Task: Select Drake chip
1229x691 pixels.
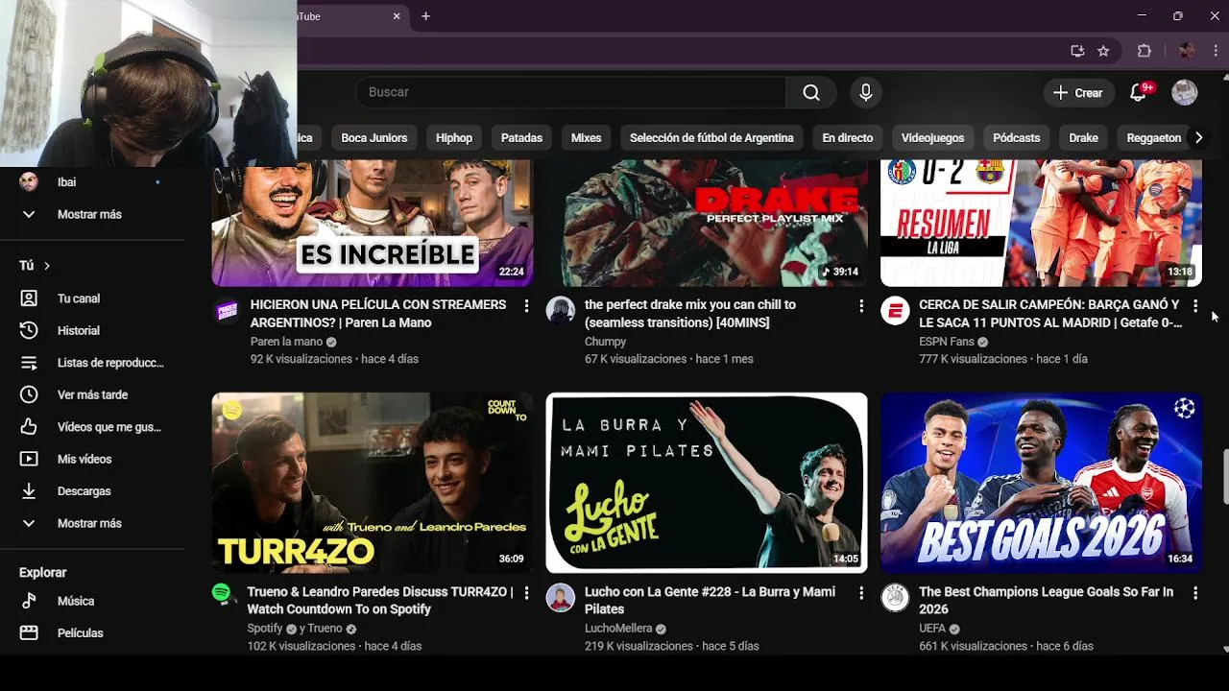Action: (1083, 137)
